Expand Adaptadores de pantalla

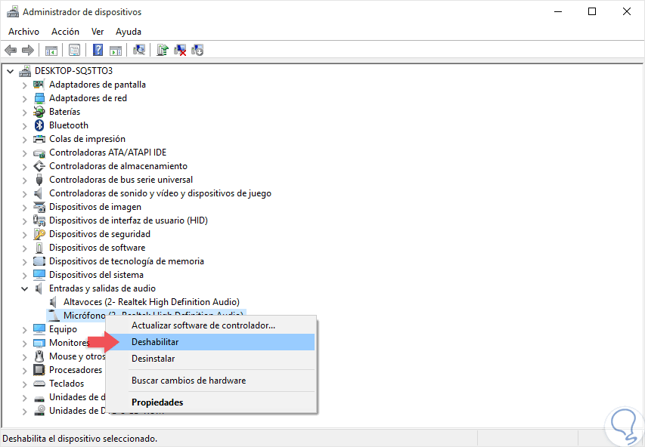[x=25, y=85]
